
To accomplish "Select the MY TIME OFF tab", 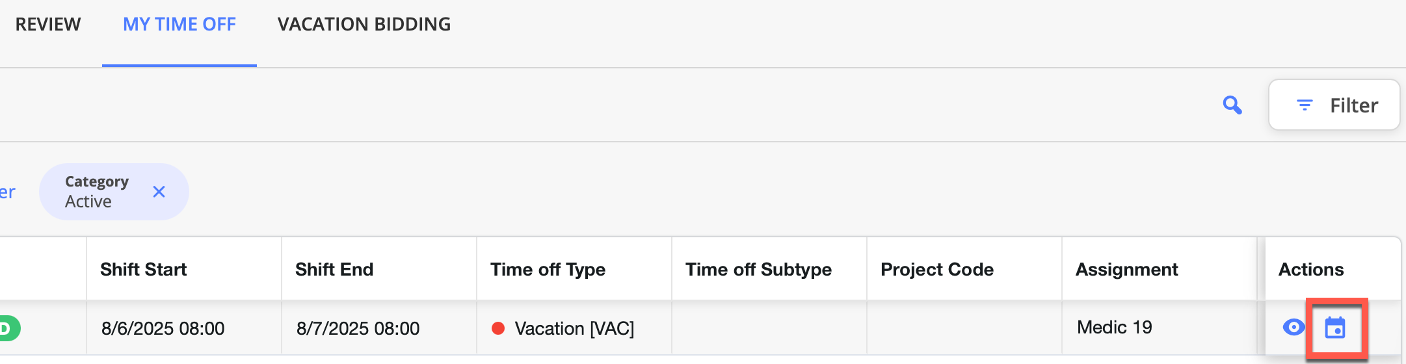I will [179, 25].
